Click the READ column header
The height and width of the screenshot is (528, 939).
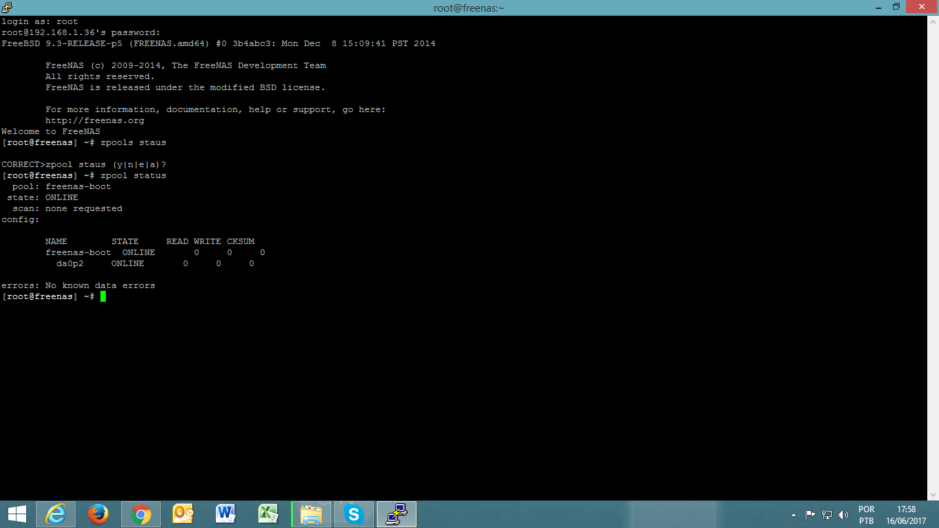(x=177, y=241)
